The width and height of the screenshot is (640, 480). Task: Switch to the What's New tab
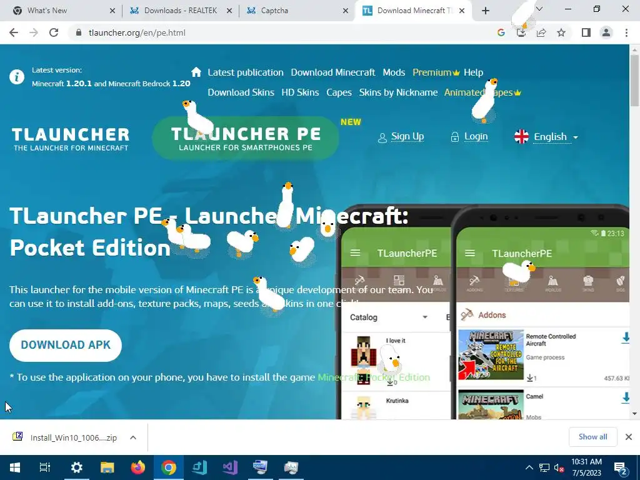[61, 11]
